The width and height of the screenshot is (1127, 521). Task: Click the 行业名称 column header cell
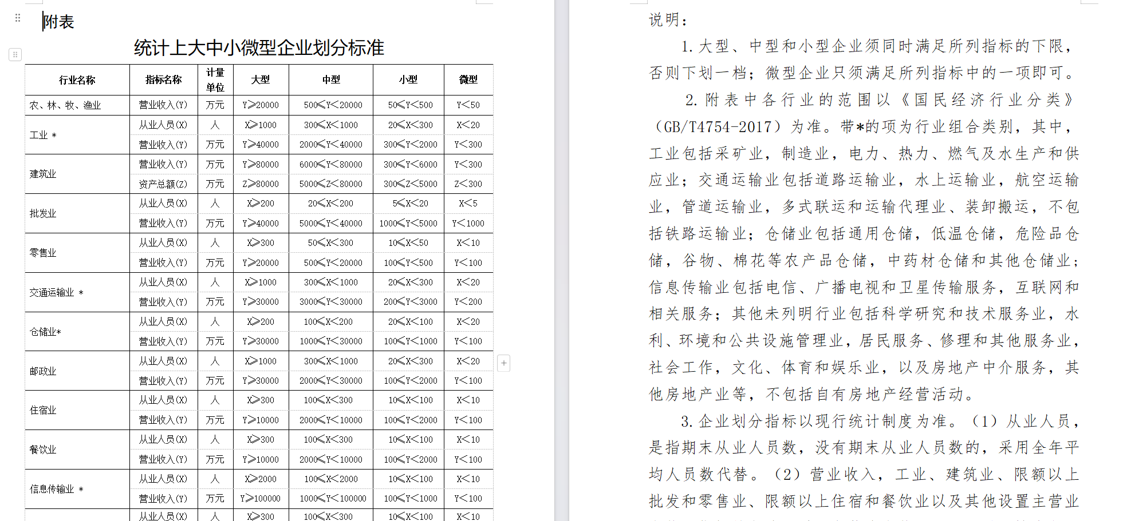click(77, 80)
